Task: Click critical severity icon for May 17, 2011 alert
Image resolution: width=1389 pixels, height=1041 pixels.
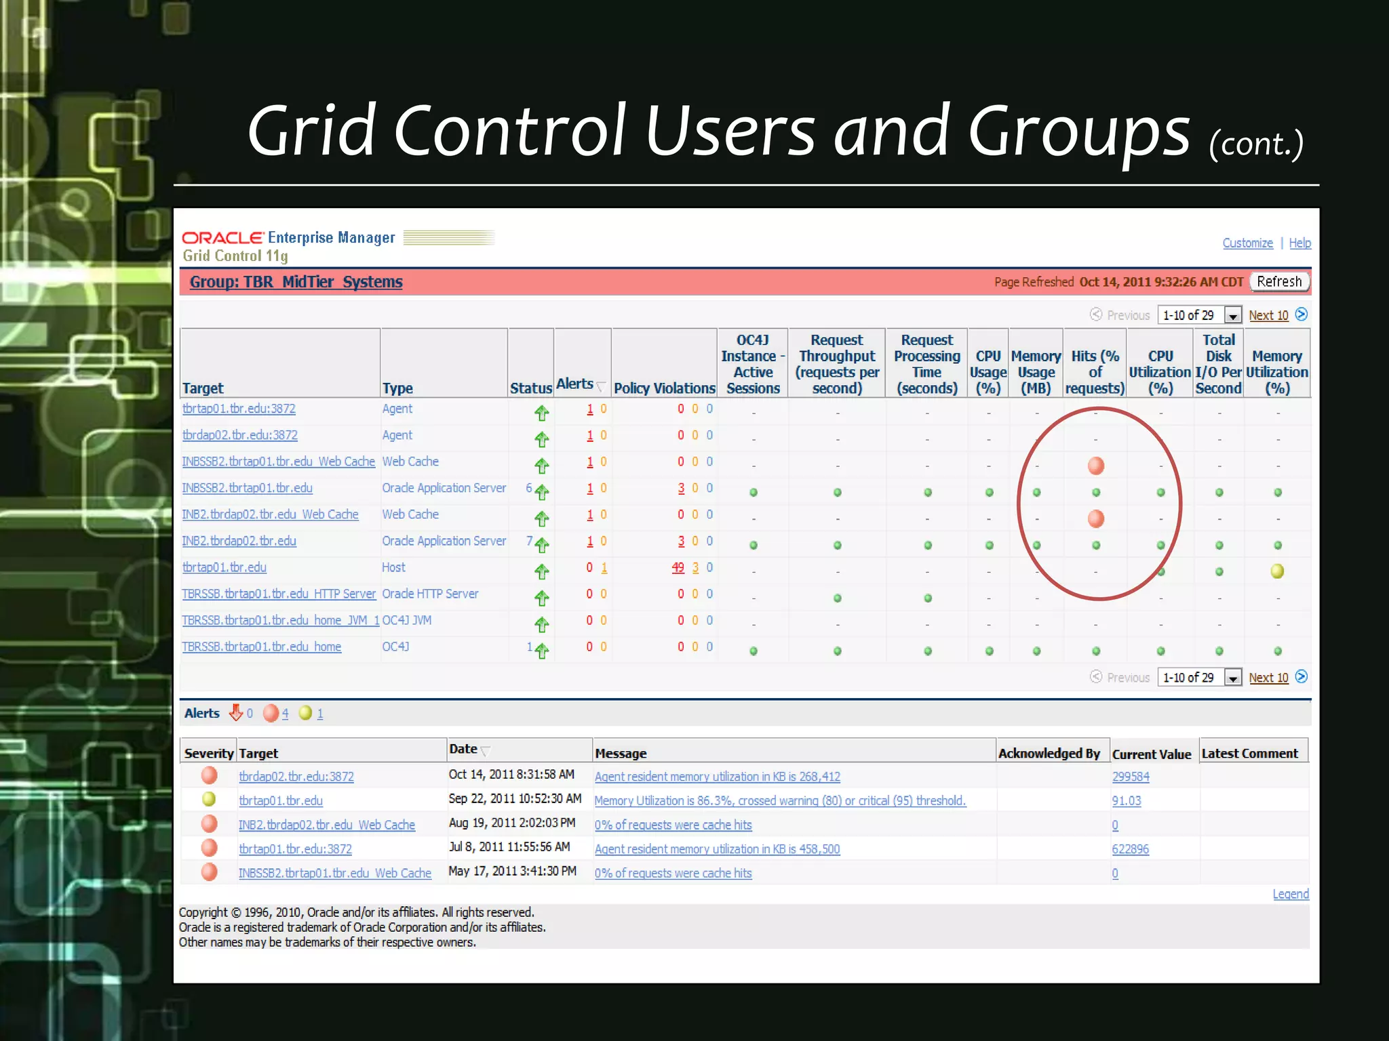Action: 210,872
